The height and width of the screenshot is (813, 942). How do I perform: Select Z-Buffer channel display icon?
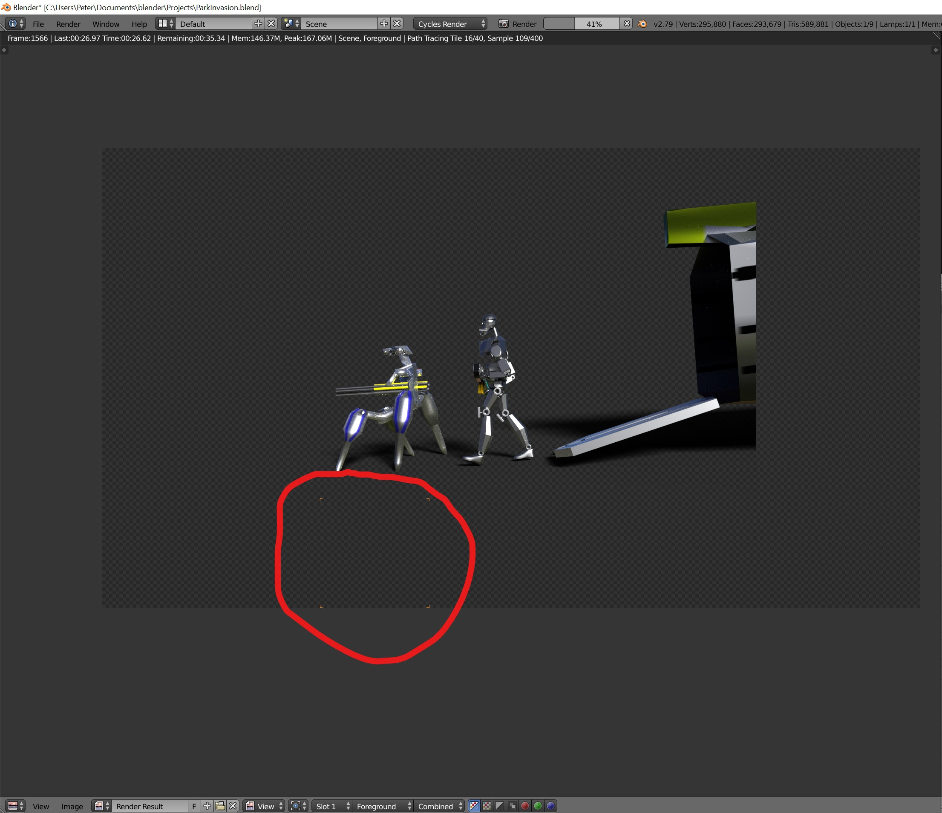click(513, 806)
